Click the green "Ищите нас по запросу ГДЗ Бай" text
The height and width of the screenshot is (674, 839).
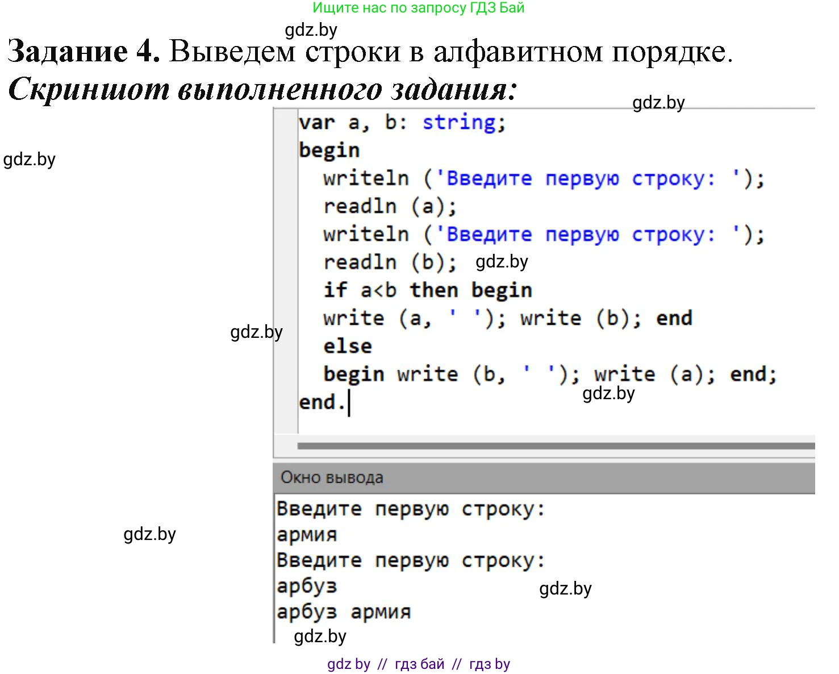(x=418, y=8)
